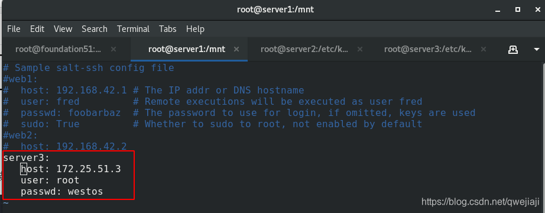The image size is (545, 213).
Task: Open the Help menu
Action: (195, 29)
